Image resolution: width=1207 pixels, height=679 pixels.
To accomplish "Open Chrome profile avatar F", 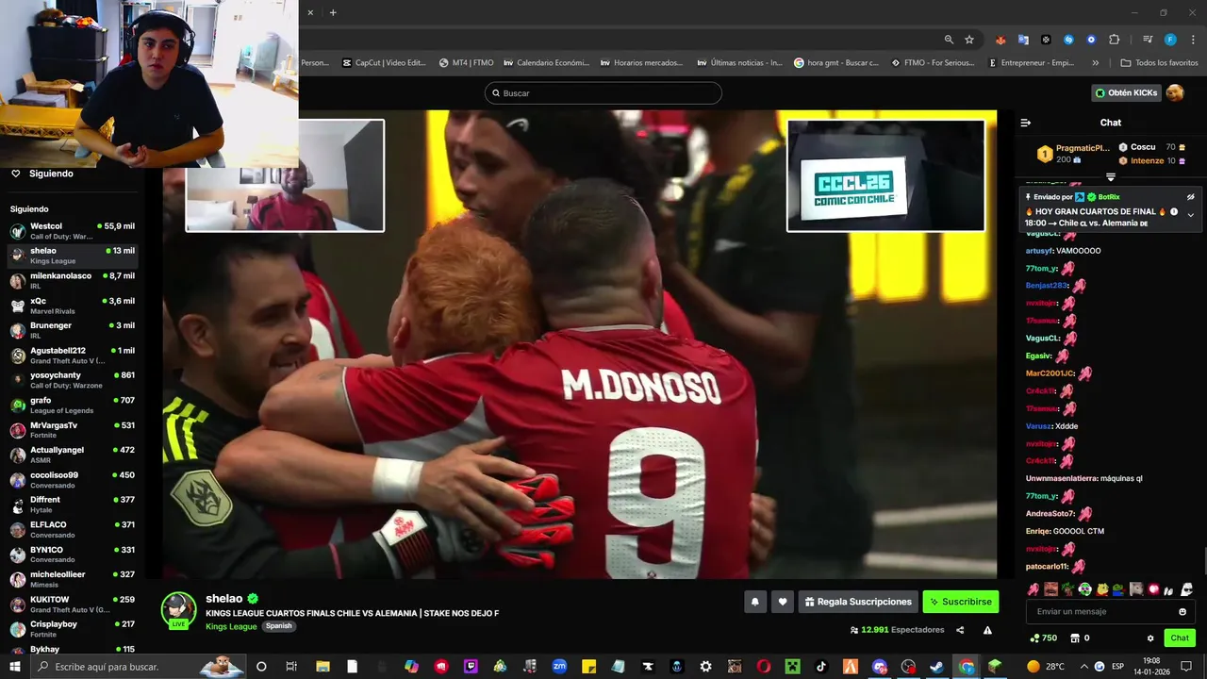I will (1170, 40).
